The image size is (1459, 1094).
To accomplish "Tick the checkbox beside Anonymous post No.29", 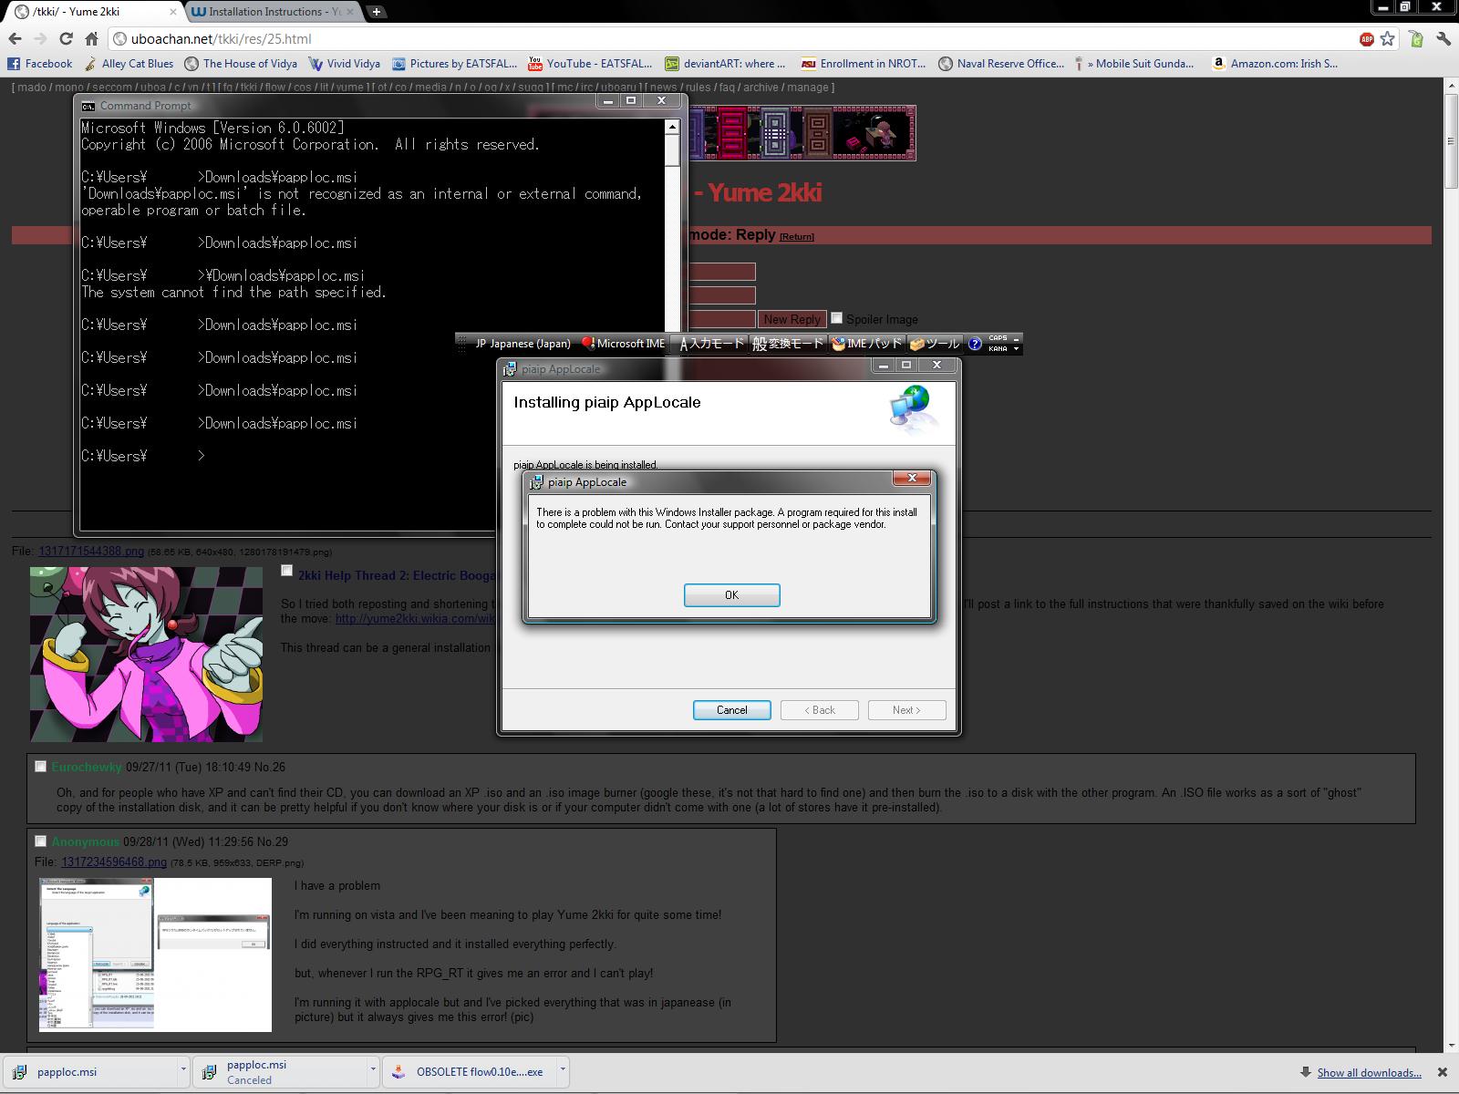I will [40, 841].
